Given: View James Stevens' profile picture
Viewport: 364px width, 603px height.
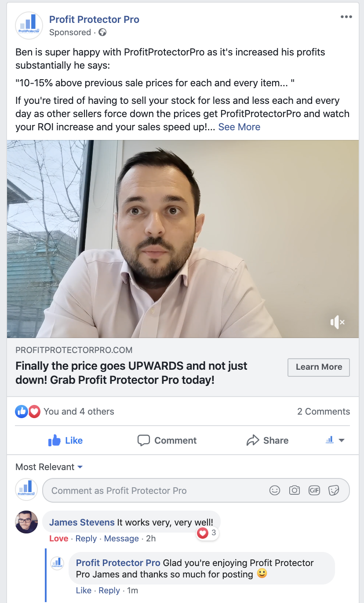Looking at the screenshot, I should coord(26,522).
